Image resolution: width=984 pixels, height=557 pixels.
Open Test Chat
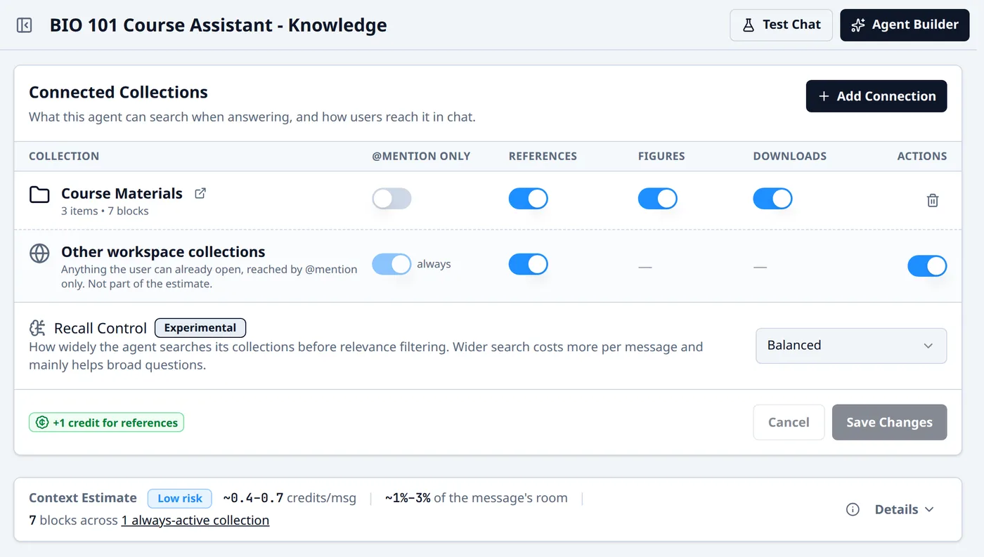tap(782, 25)
